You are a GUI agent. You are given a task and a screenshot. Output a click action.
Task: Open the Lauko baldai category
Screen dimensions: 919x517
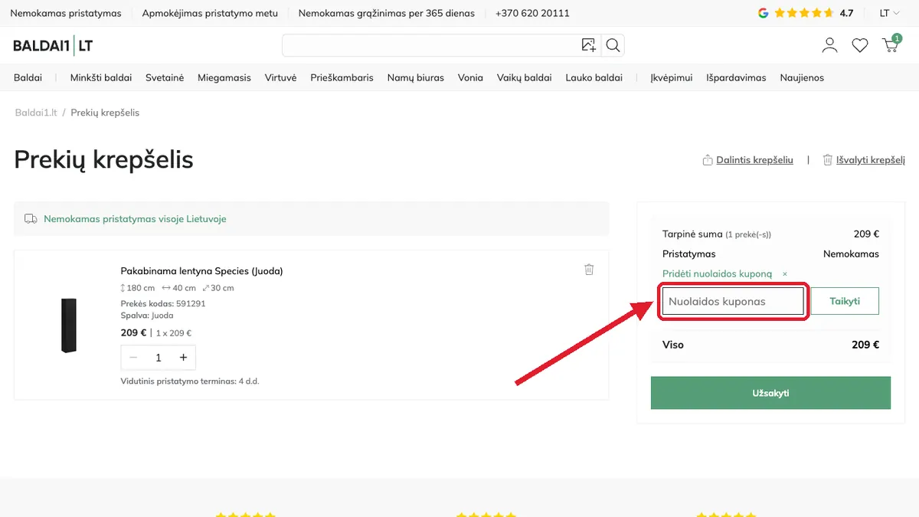[x=594, y=77]
